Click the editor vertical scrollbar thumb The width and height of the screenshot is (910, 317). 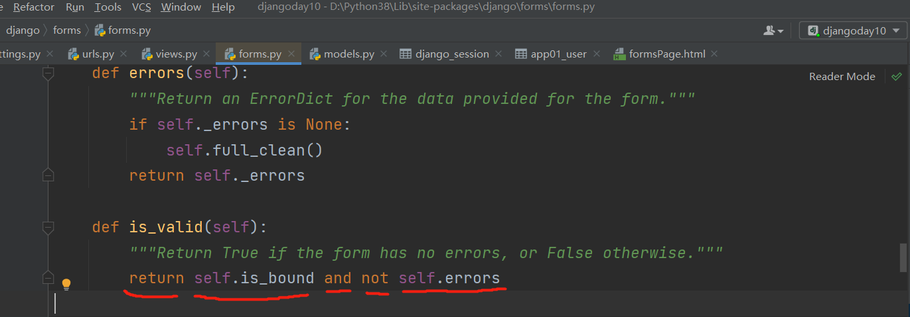[x=903, y=257]
